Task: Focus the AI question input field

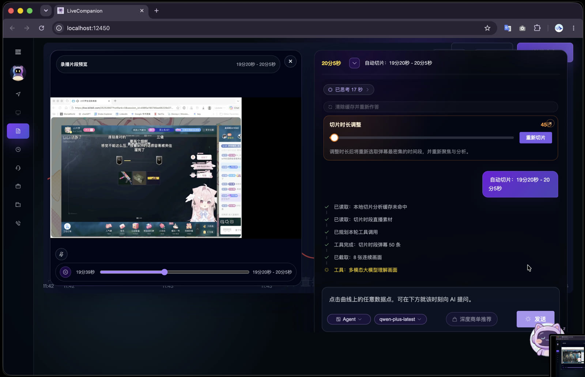Action: (441, 299)
